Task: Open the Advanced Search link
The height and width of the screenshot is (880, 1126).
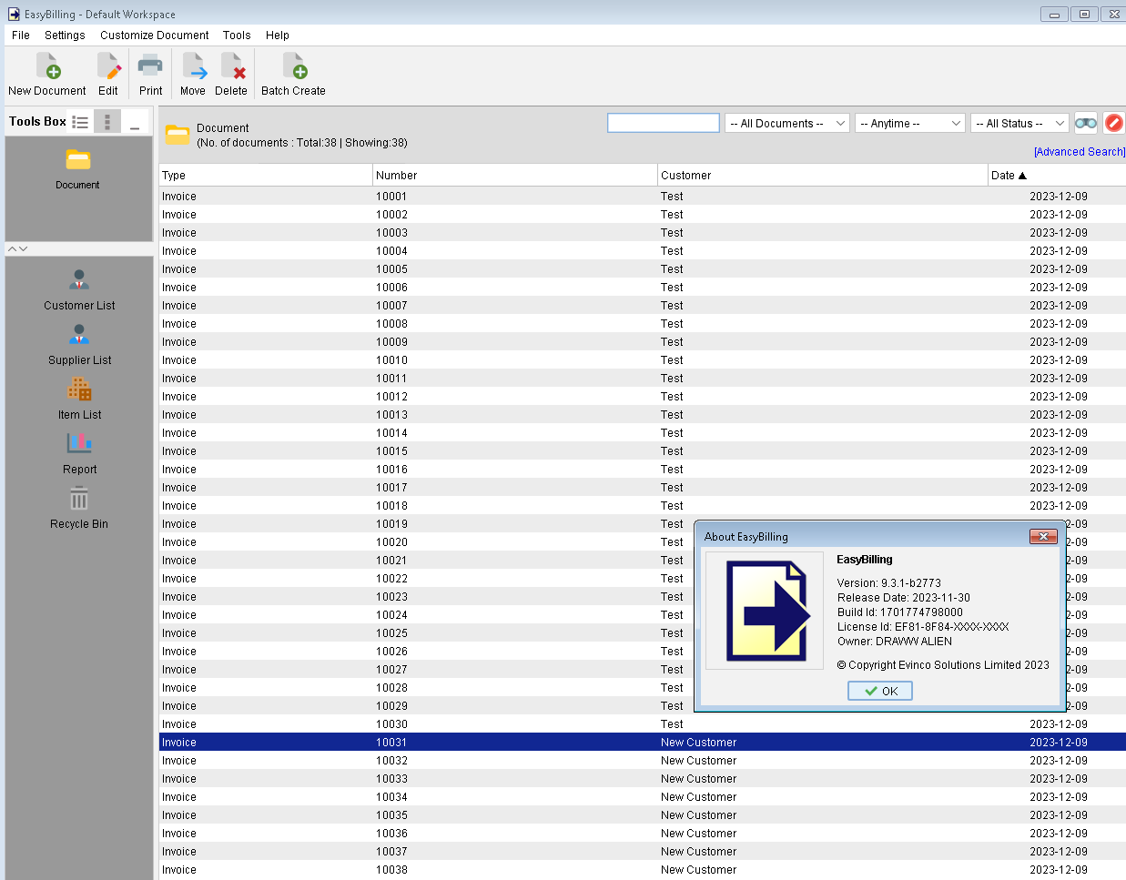Action: (x=1080, y=152)
